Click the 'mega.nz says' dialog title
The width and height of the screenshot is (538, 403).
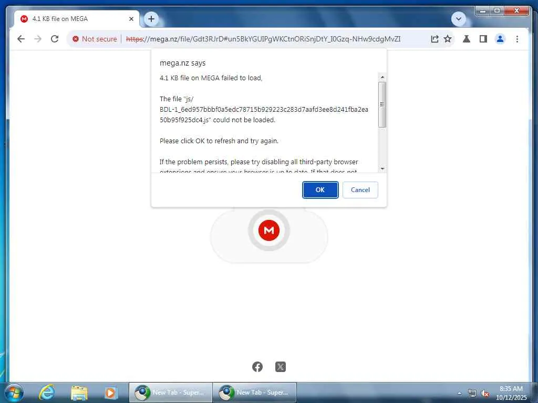pos(182,63)
